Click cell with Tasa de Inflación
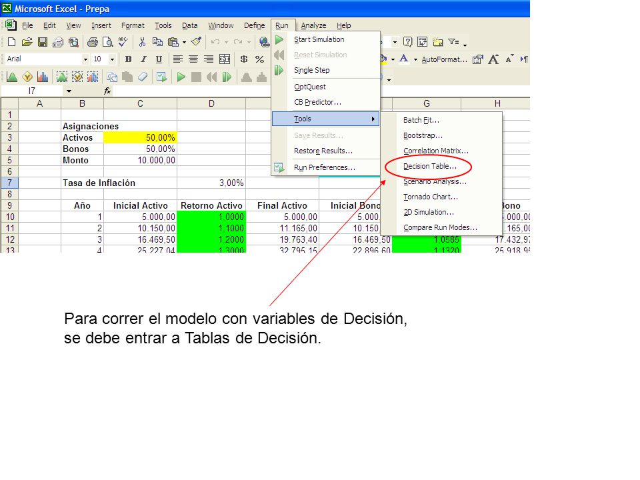This screenshot has height=480, width=640. (x=99, y=183)
